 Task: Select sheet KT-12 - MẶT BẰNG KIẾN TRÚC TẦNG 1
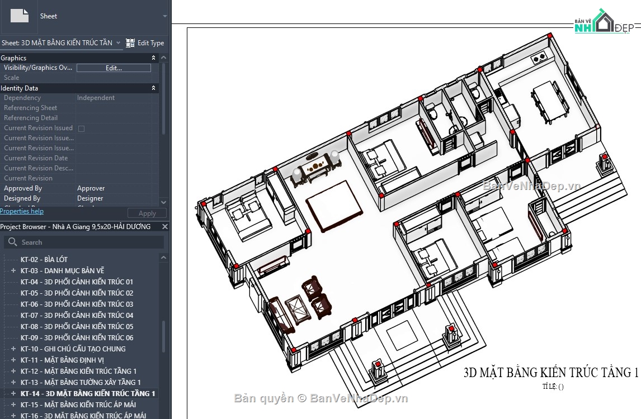click(x=78, y=371)
